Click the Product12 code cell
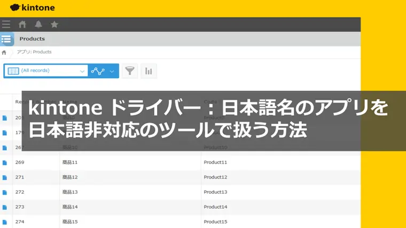 pos(215,177)
